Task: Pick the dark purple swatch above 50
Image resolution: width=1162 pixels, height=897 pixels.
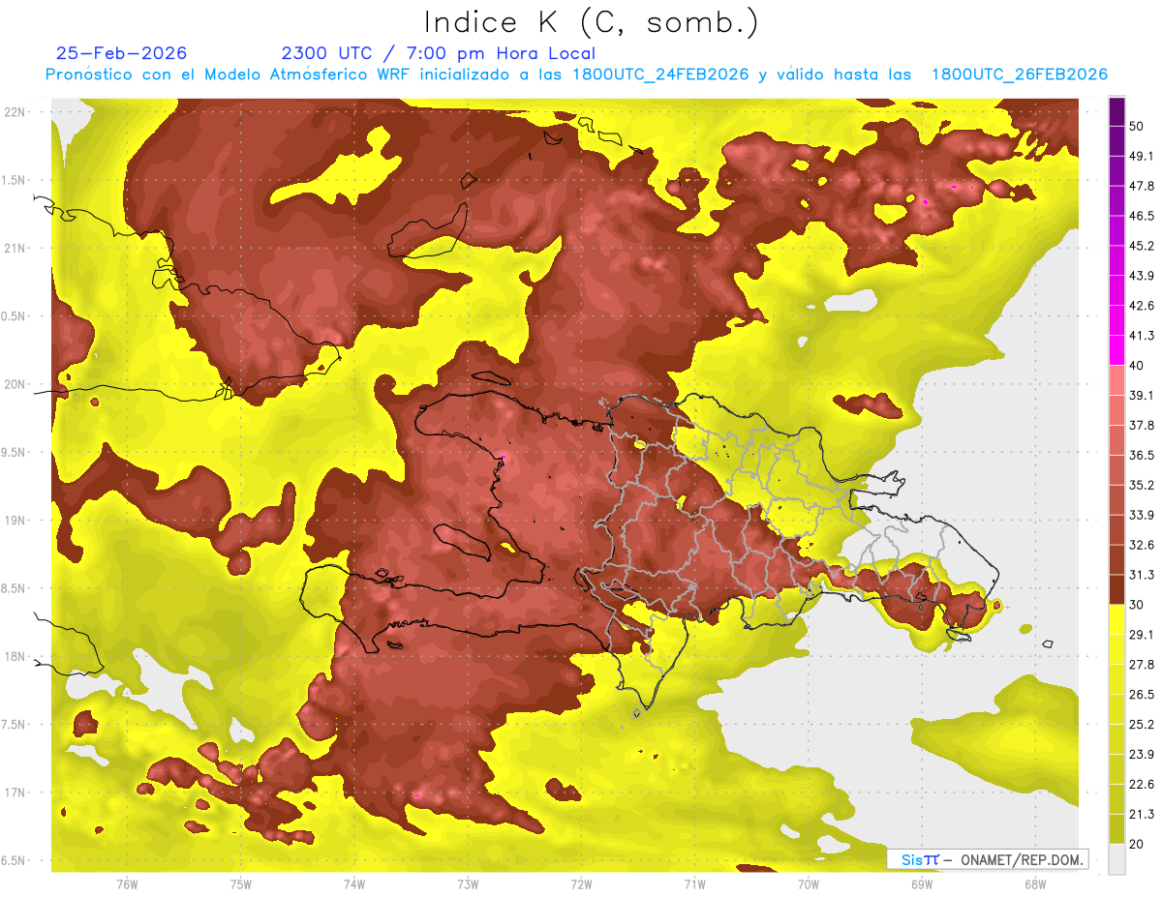Action: tap(1116, 111)
